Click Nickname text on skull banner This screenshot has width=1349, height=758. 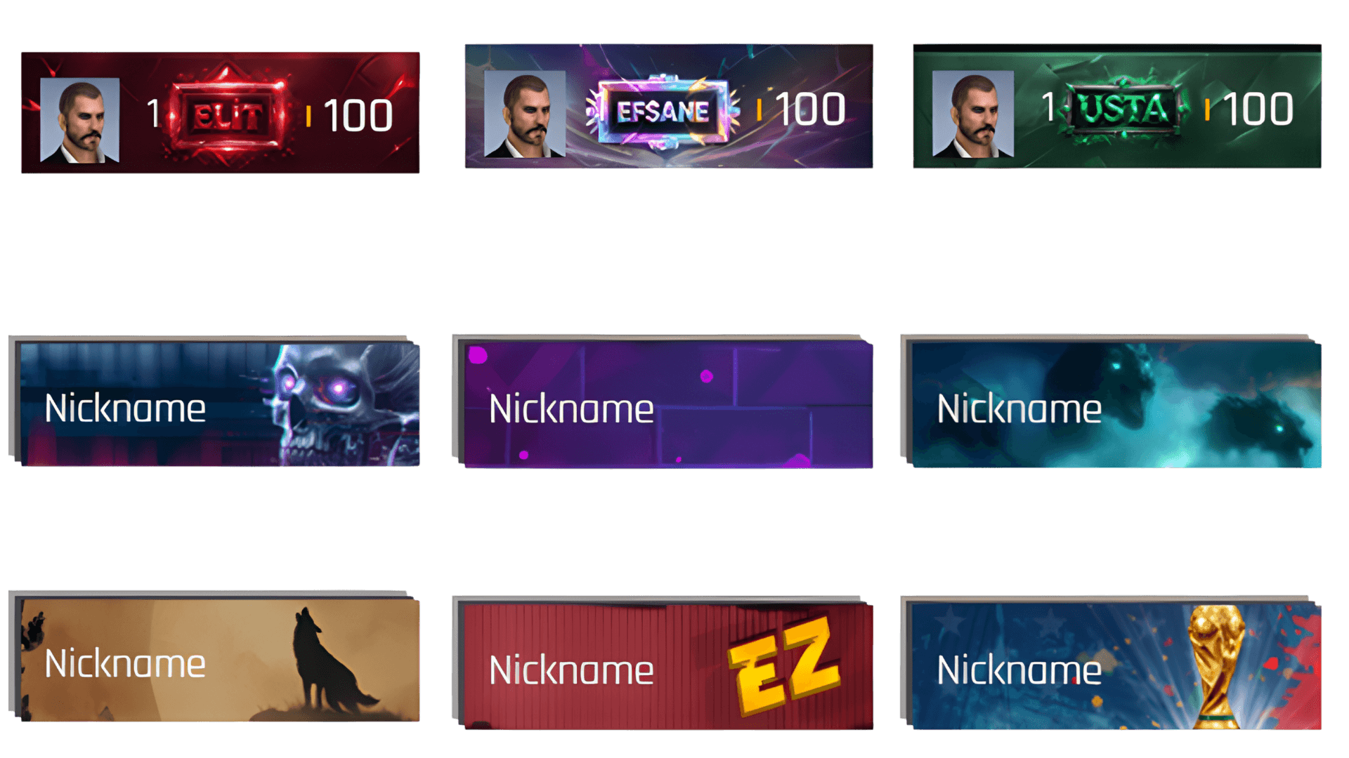(125, 408)
